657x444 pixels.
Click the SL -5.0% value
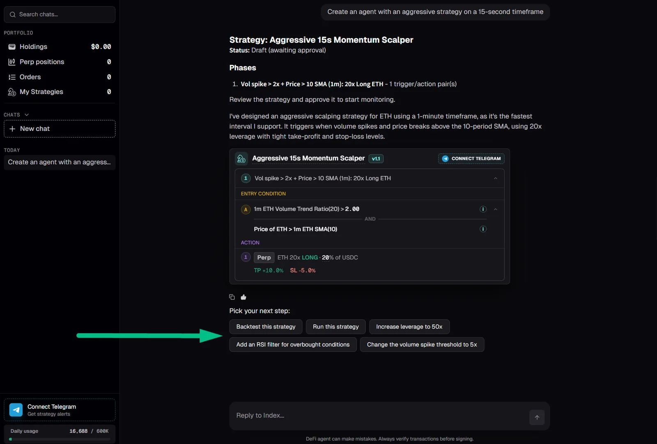point(303,270)
